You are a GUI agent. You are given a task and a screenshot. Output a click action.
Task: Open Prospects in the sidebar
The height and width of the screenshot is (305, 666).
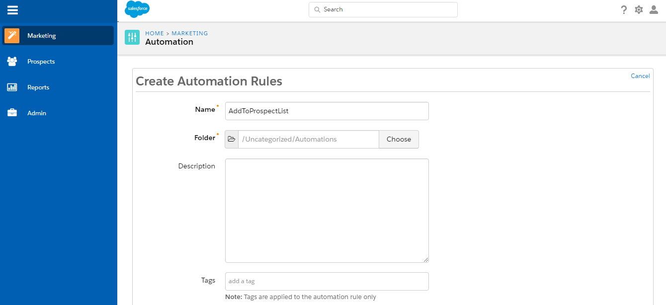click(x=58, y=62)
